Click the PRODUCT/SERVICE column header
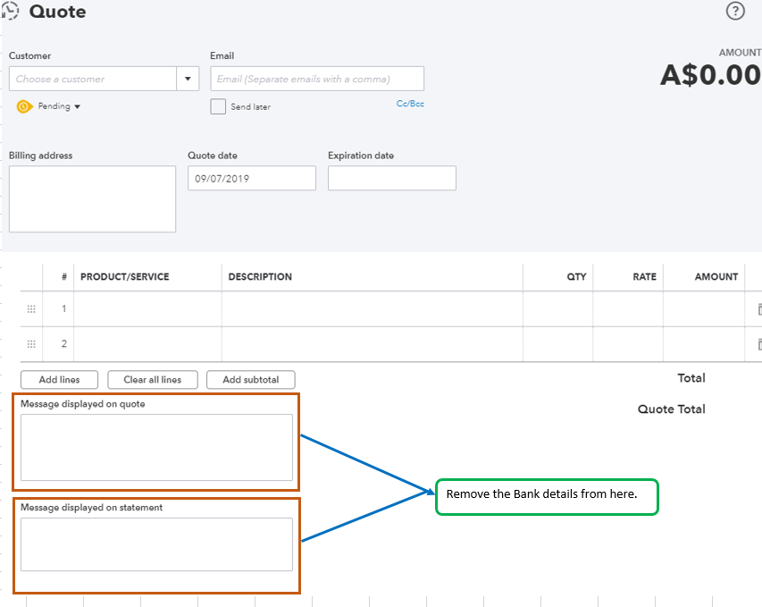Screen dimensions: 762x607 click(x=125, y=277)
